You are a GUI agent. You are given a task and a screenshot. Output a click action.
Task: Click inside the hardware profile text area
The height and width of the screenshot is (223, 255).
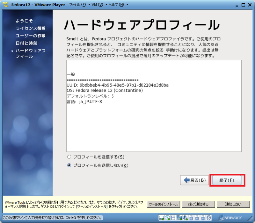coord(153,105)
